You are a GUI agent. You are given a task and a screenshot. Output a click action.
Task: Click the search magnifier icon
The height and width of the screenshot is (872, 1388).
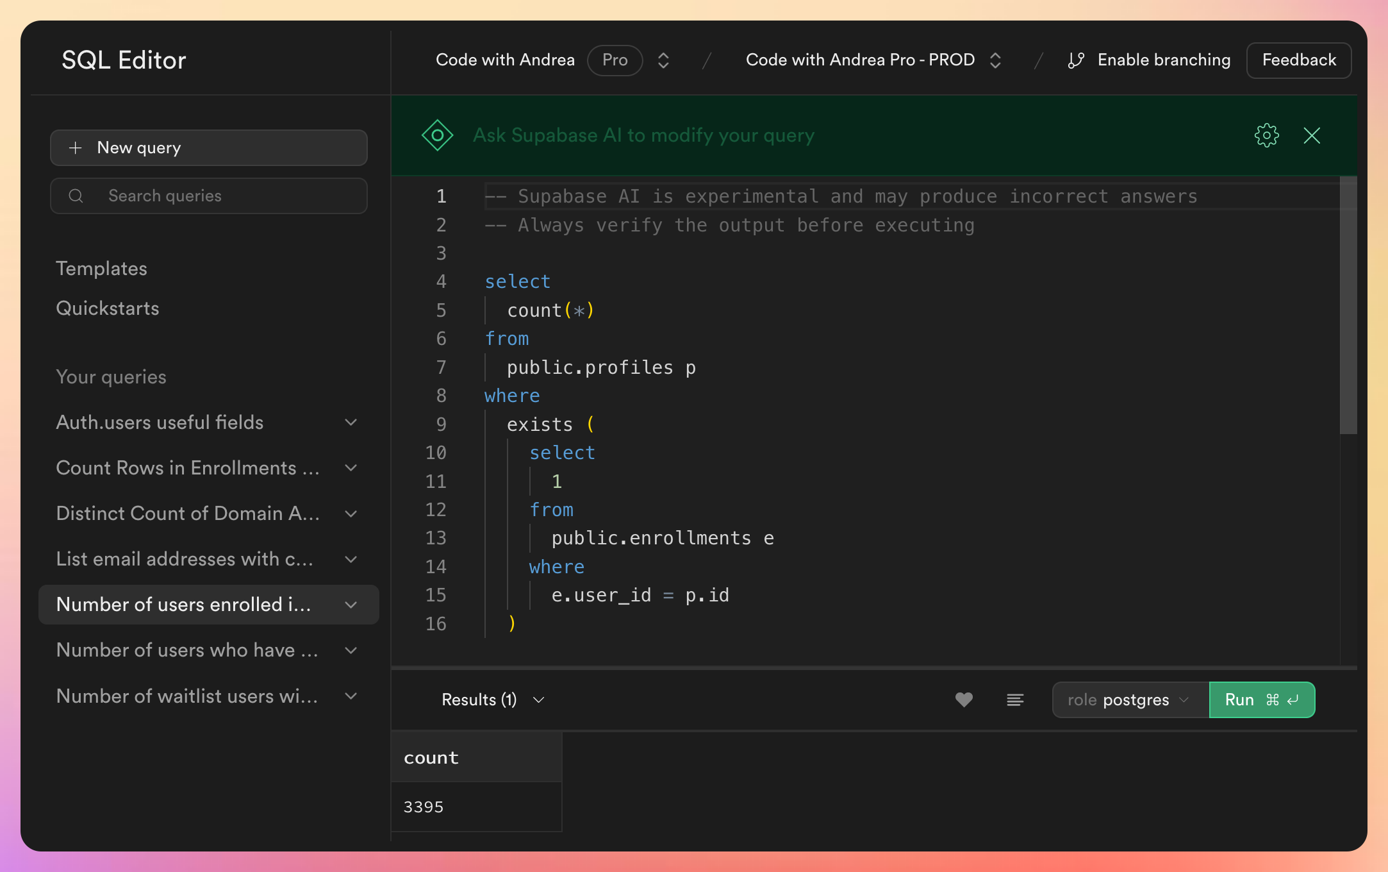76,196
